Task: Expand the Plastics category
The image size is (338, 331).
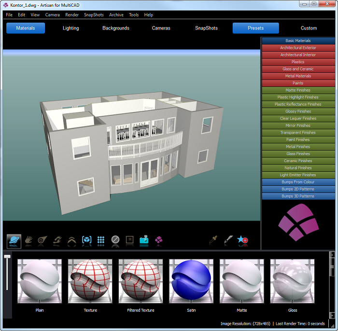Action: tap(298, 62)
